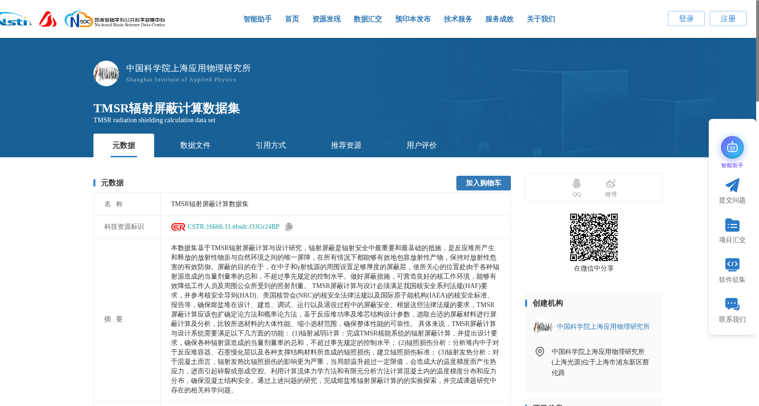Click the 摘 要 label cell
The width and height of the screenshot is (759, 406).
(x=127, y=319)
